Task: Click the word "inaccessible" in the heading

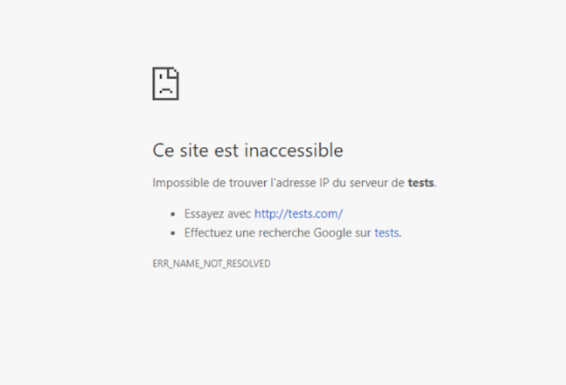Action: (x=298, y=151)
